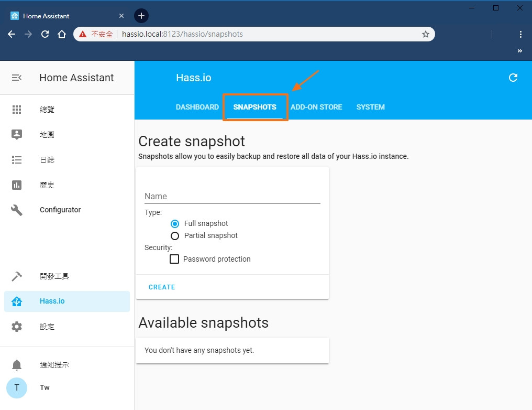
Task: Open the Tw profile label
Action: pos(45,387)
